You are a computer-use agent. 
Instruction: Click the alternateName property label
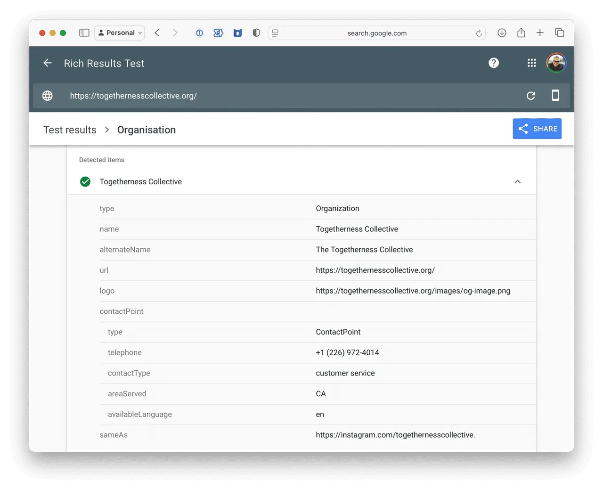[x=125, y=250]
